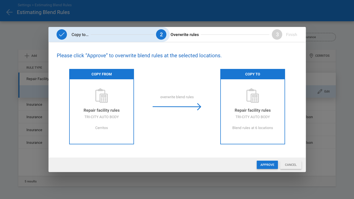Approve overwriting the blend rules
The width and height of the screenshot is (354, 199).
tap(267, 165)
